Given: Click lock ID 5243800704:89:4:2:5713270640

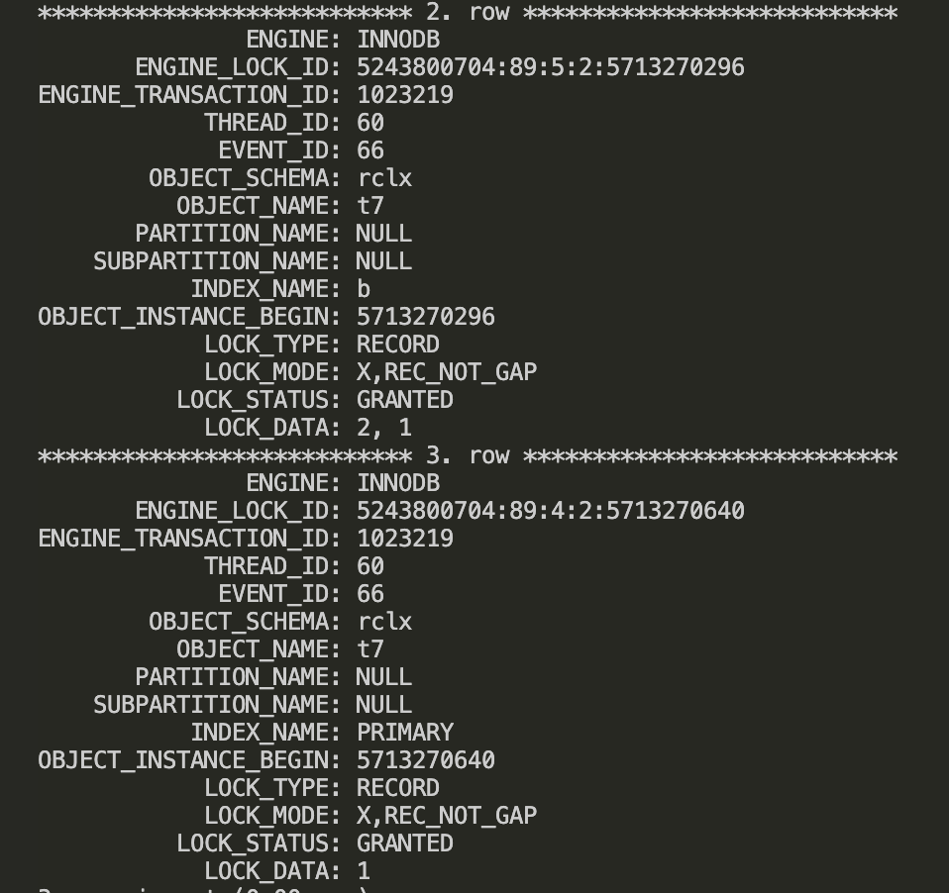Looking at the screenshot, I should click(550, 511).
